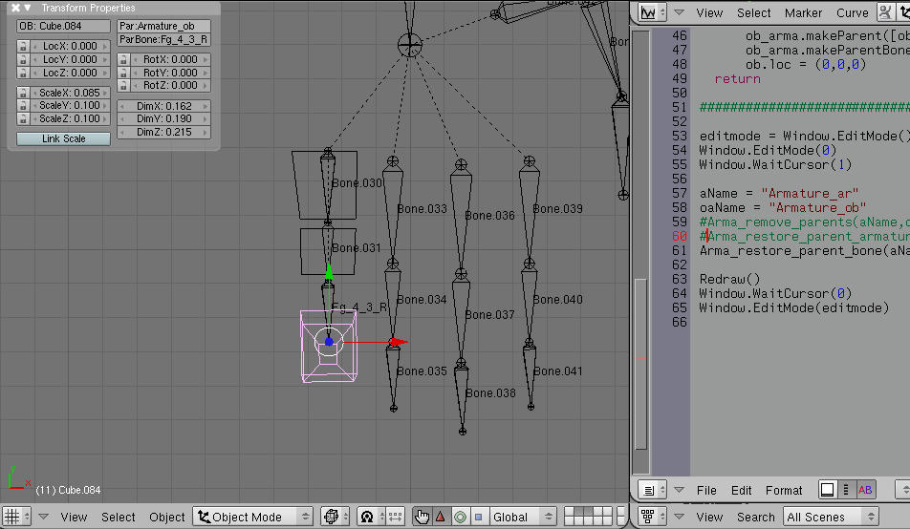
Task: Collapse IPO header menus triangle
Action: 679,12
